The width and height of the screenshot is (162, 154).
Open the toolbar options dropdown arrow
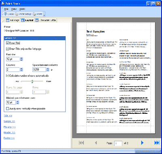coord(44,14)
